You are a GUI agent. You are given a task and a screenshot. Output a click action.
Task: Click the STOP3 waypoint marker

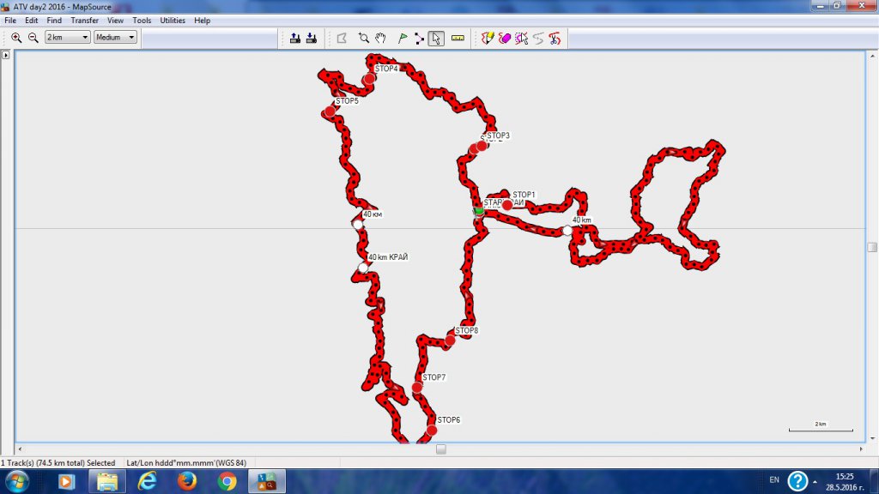click(481, 146)
